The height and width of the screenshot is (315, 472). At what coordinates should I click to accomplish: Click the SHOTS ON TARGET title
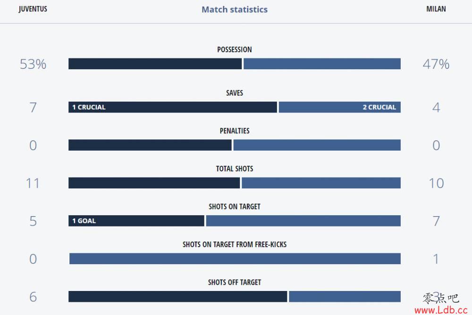pyautogui.click(x=235, y=206)
